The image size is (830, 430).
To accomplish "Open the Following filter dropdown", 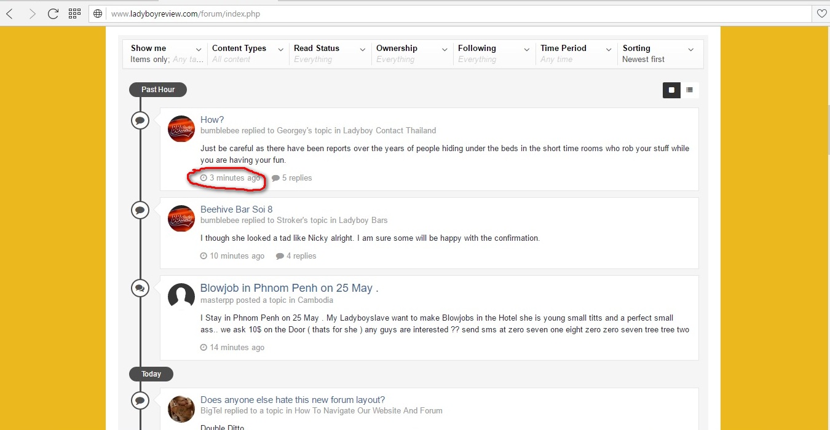I will tap(494, 53).
